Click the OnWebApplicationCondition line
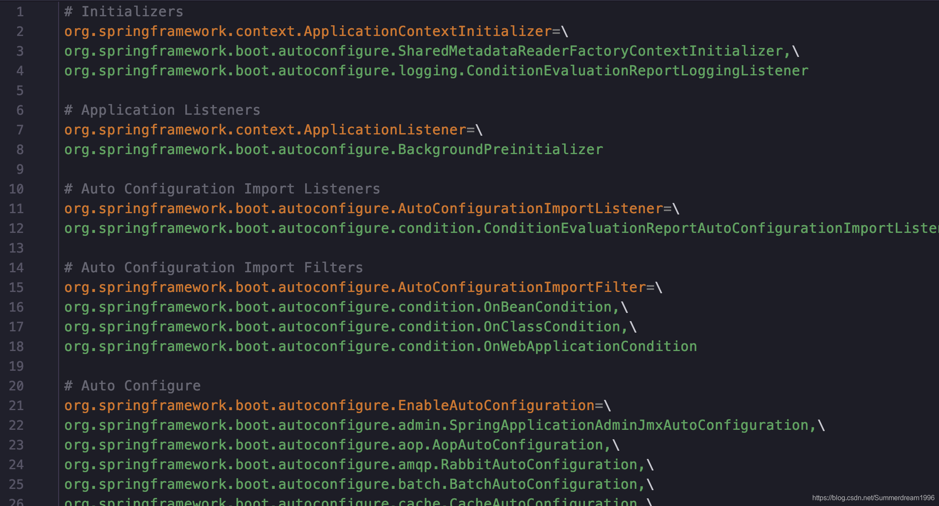Viewport: 939px width, 506px height. tap(380, 346)
